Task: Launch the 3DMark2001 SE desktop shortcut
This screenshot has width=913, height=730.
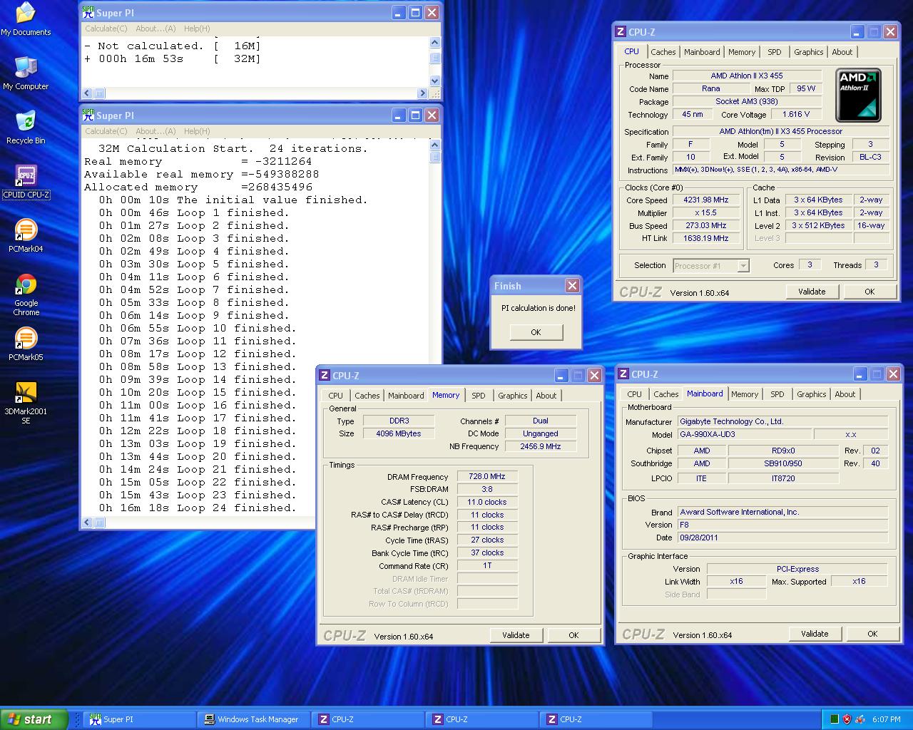Action: click(26, 402)
